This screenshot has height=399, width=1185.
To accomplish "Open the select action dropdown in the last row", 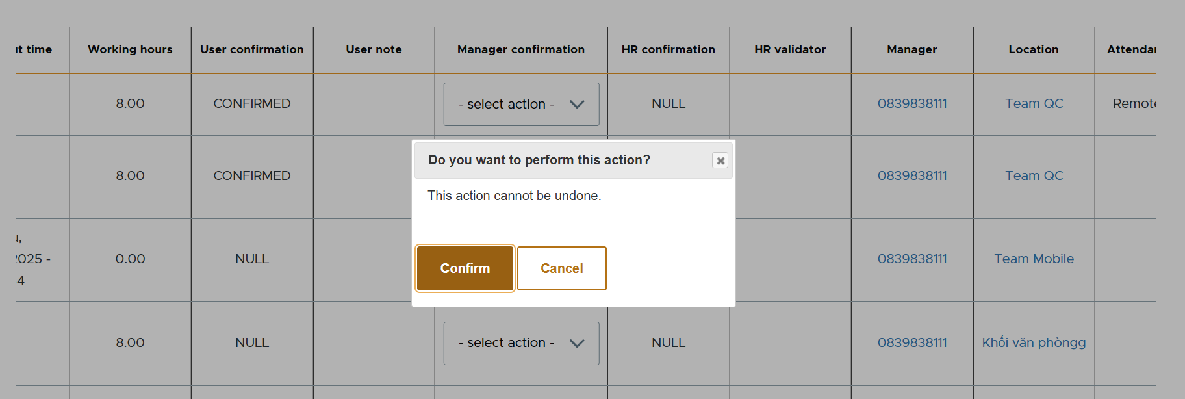I will point(521,343).
